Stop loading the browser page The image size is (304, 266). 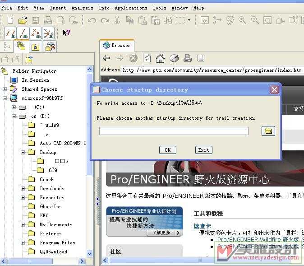[x=133, y=58]
